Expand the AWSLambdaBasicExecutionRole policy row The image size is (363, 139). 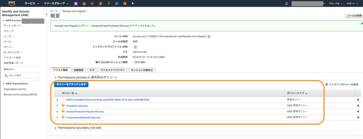[57, 100]
